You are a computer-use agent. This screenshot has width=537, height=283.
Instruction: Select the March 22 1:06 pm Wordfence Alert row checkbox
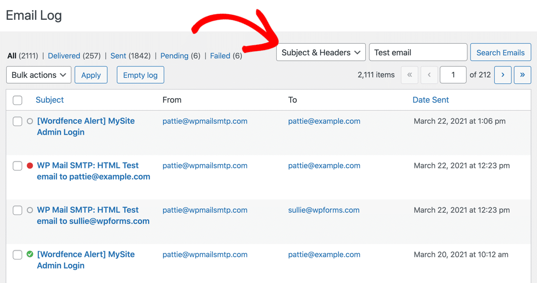point(17,121)
